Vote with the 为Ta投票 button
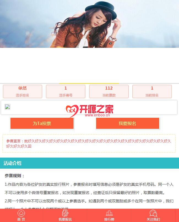 [x=42, y=123]
